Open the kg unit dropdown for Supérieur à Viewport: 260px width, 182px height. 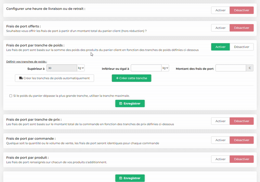tap(81, 68)
